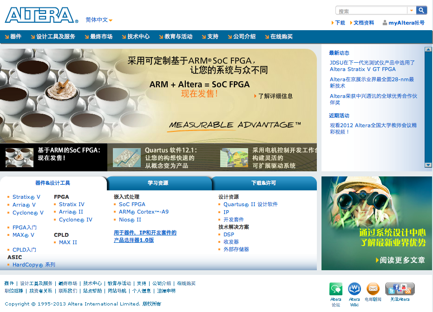The image size is (433, 312).
Task: Open the Altera forum icon
Action: tap(336, 289)
